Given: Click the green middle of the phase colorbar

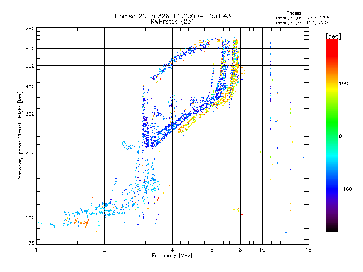Looking at the screenshot, I should click(x=332, y=125).
